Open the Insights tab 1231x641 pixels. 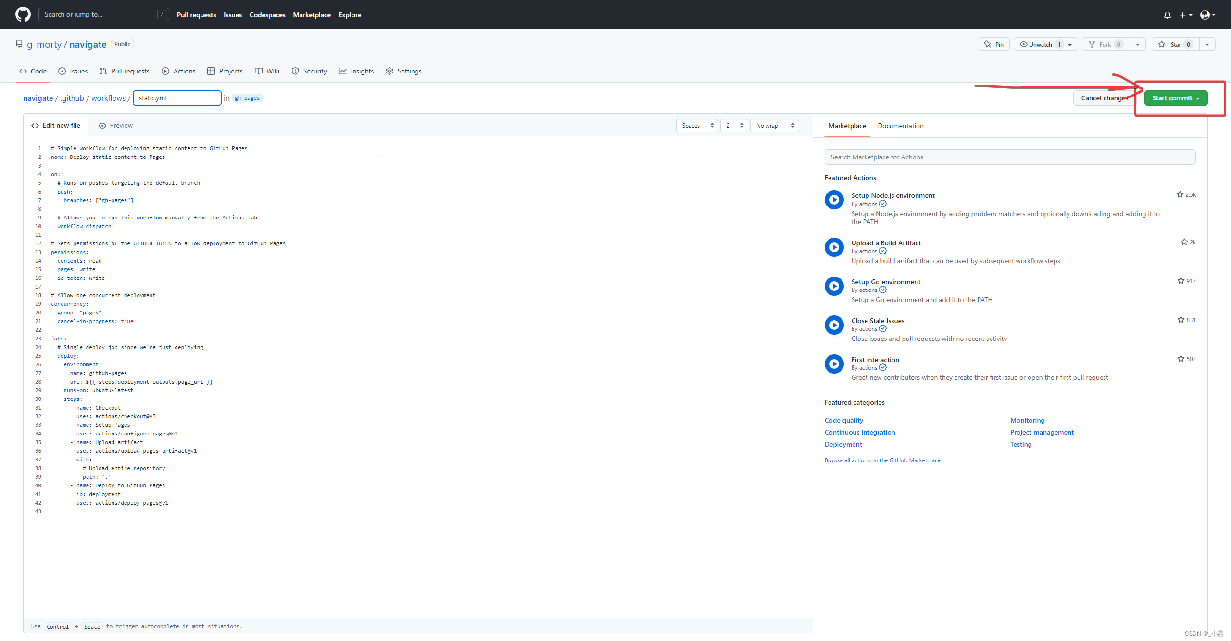(x=356, y=71)
